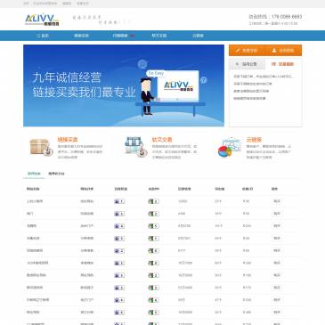The image size is (325, 325).
Task: Select the gray notice tab with speaker icon
Action: pyautogui.click(x=247, y=64)
